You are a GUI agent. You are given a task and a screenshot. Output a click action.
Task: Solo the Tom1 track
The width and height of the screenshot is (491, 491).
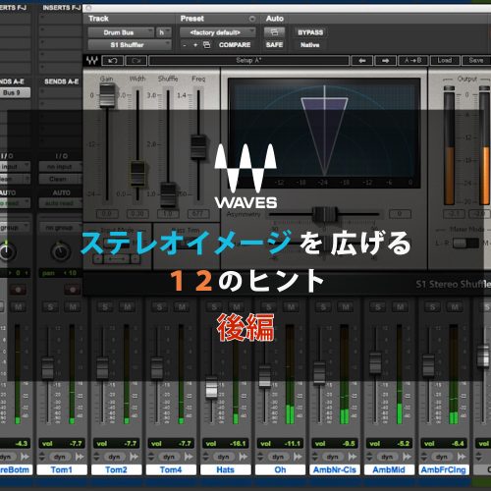click(x=50, y=307)
